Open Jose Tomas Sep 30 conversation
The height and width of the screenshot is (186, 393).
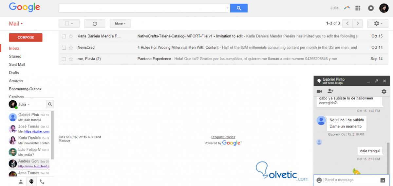(x=29, y=174)
